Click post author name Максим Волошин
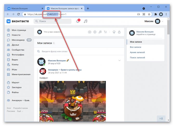This screenshot has height=126, width=174. [57, 61]
